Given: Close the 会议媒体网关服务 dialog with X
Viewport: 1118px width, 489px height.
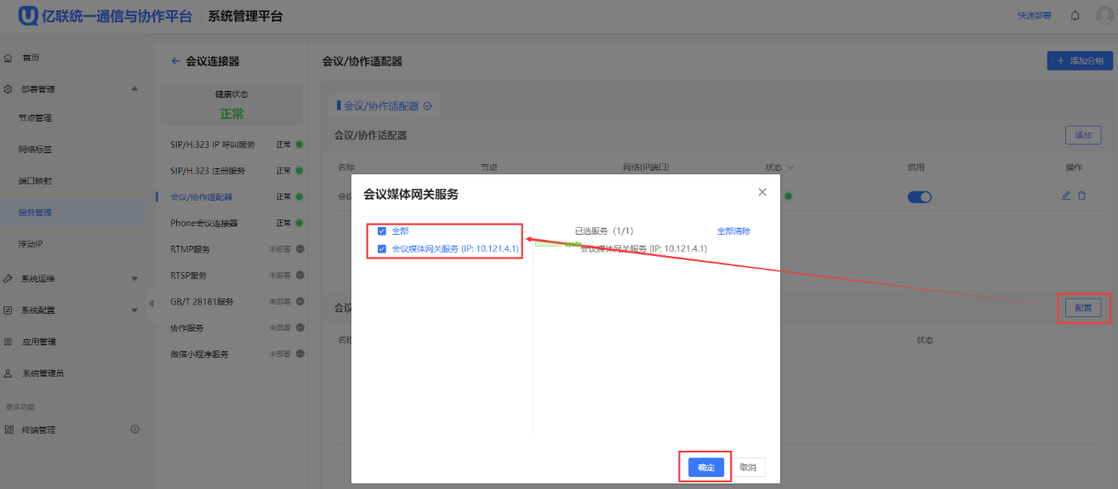Looking at the screenshot, I should pos(762,192).
